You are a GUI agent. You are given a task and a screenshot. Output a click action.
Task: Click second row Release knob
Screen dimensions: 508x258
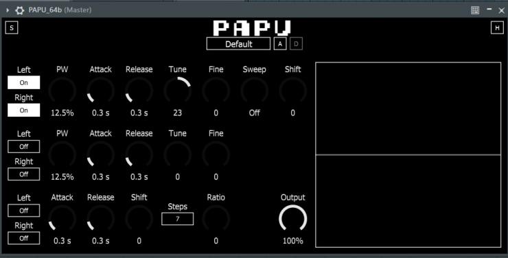139,155
